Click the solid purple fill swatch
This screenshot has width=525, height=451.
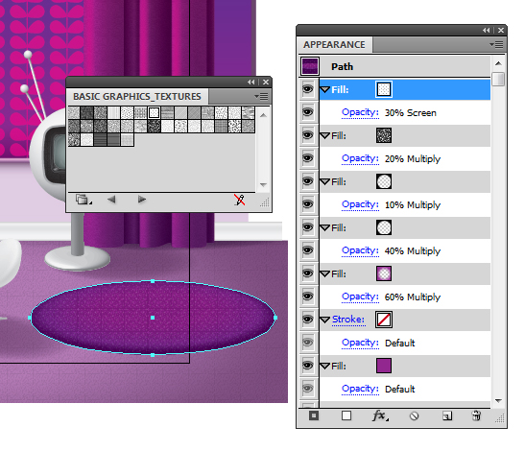point(384,366)
